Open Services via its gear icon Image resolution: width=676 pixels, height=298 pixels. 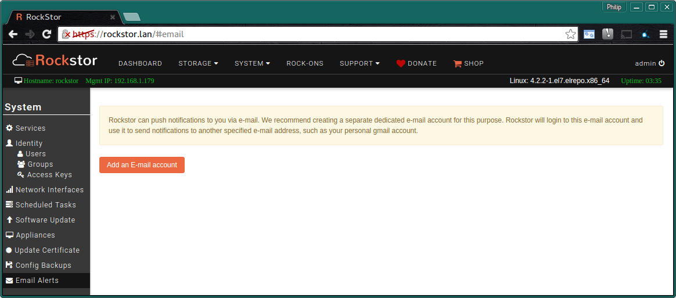9,128
